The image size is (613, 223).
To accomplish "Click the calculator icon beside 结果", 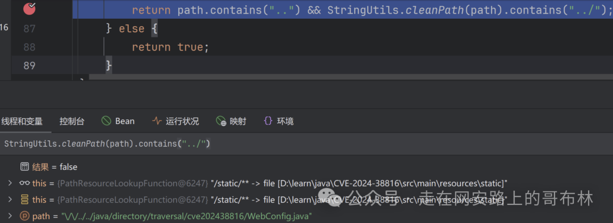I will coord(24,167).
